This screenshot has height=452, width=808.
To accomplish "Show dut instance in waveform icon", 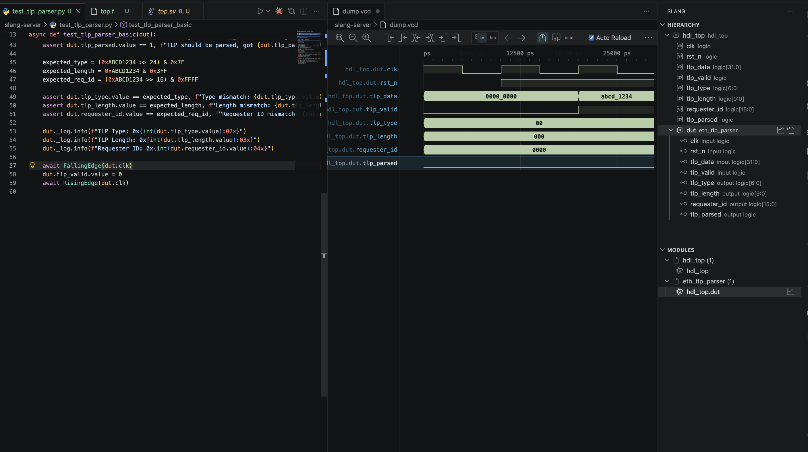I will click(780, 130).
